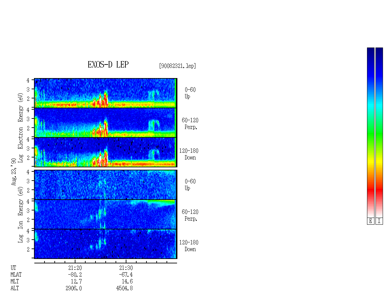Click the 21:20 UT time label

tap(75, 268)
